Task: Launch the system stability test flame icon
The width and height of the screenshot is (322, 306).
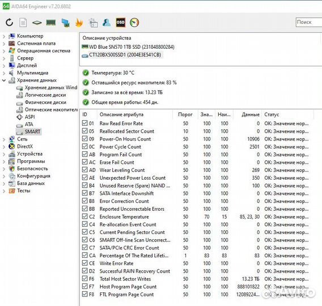Action: (79, 23)
